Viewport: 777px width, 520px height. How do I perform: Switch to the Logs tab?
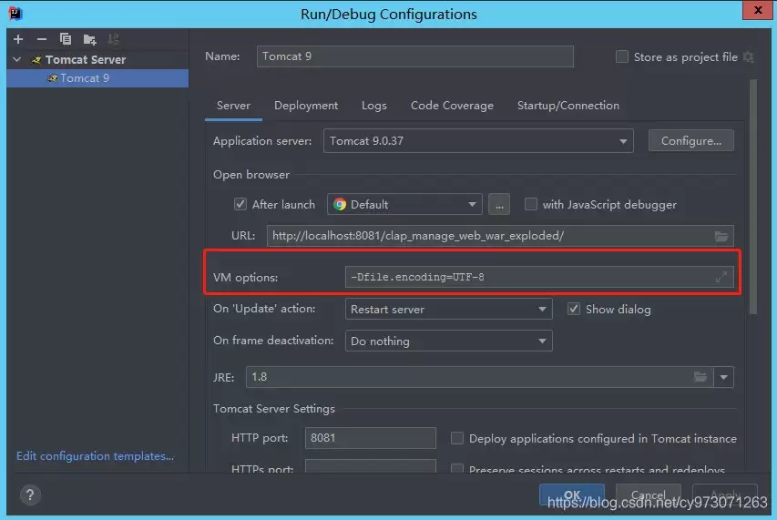coord(374,106)
